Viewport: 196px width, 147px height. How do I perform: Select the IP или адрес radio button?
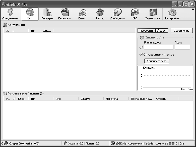(x=141, y=47)
